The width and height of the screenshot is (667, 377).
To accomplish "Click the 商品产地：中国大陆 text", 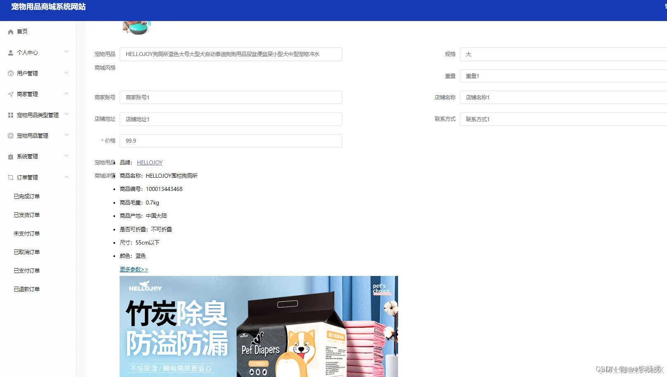I will pos(143,216).
